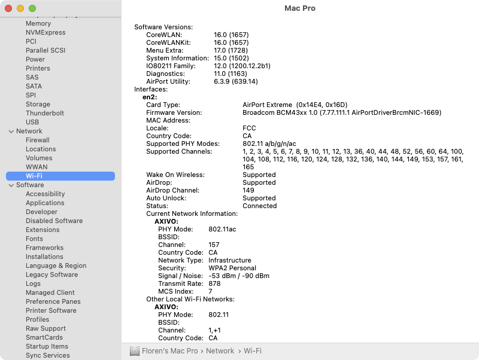Select Printers in the sidebar
This screenshot has width=479, height=360.
pyautogui.click(x=38, y=68)
